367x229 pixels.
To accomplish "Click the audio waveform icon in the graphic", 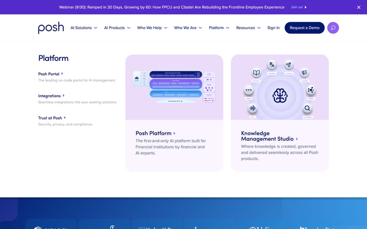I will [252, 108].
